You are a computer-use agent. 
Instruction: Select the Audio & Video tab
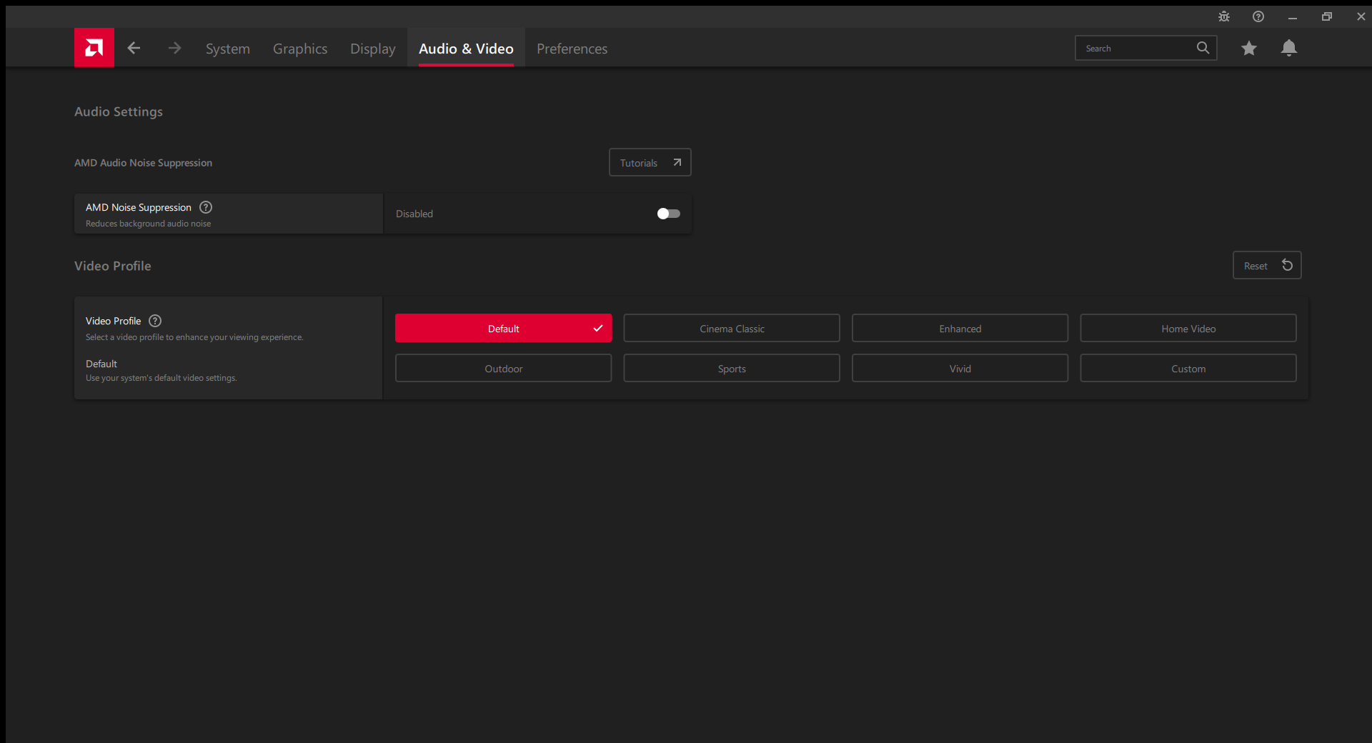[466, 49]
